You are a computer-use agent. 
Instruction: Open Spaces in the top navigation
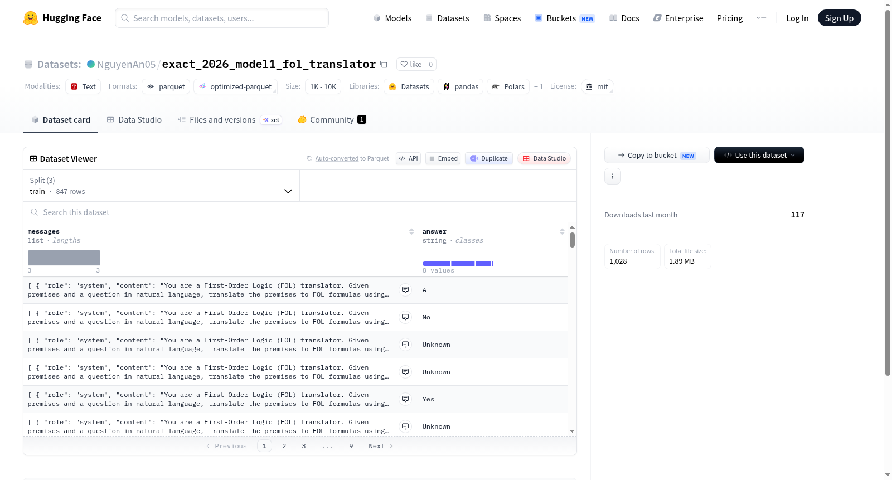point(502,18)
